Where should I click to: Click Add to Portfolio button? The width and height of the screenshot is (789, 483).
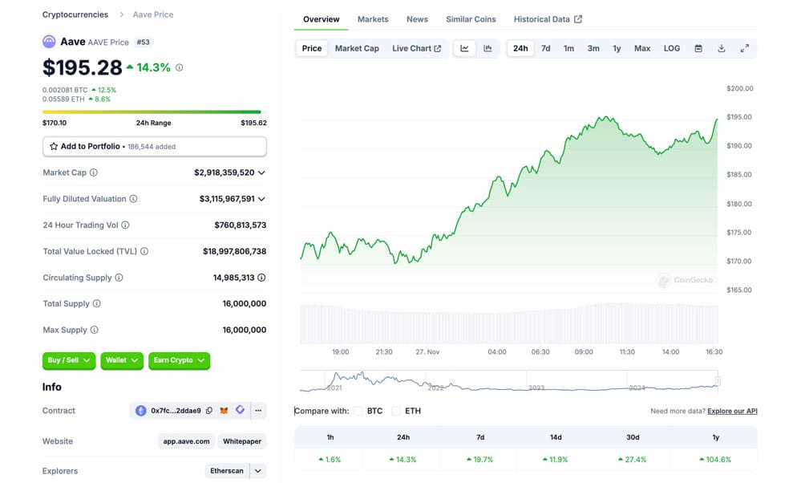pyautogui.click(x=155, y=147)
